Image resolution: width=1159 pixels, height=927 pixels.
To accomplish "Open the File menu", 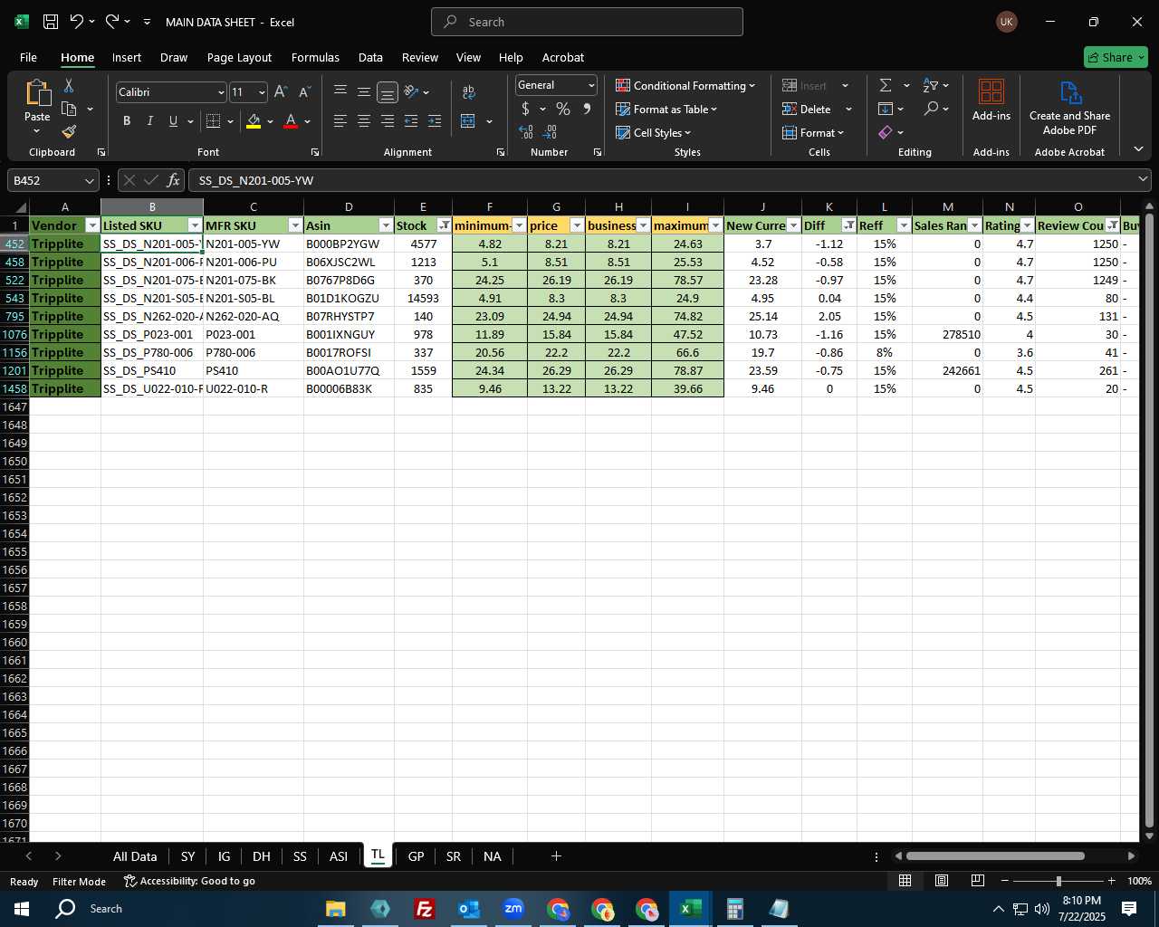I will pos(28,57).
